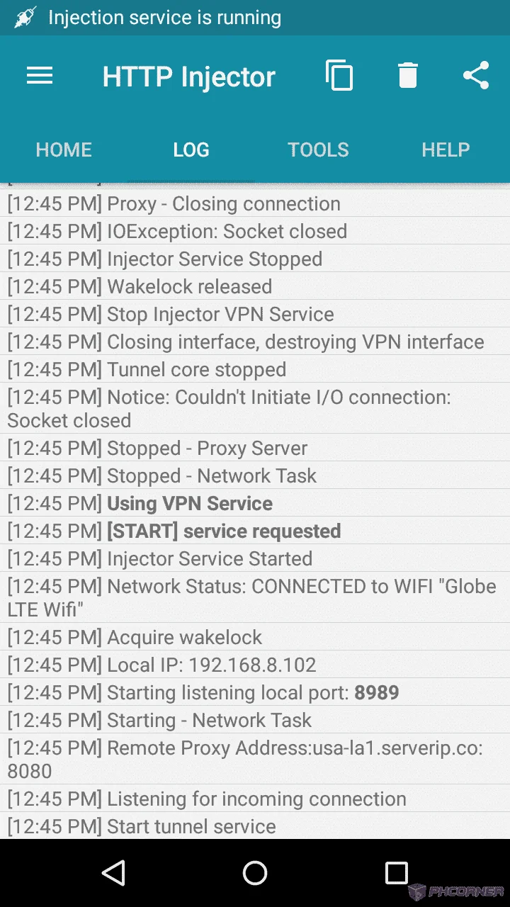Viewport: 510px width, 907px height.
Task: Go to the HELP tab
Action: coord(446,150)
